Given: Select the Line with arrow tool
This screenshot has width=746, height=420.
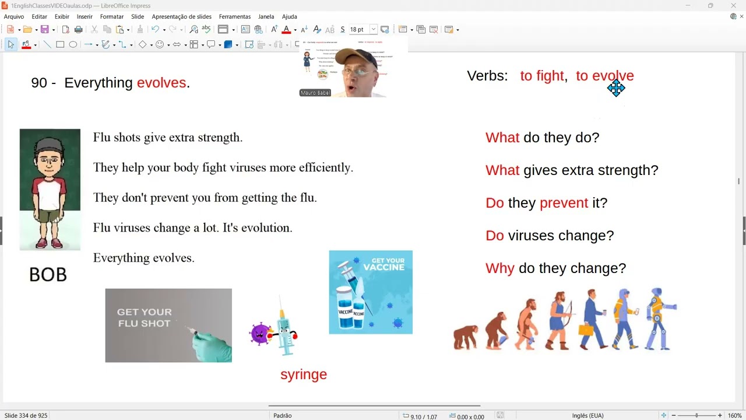Looking at the screenshot, I should coord(88,44).
